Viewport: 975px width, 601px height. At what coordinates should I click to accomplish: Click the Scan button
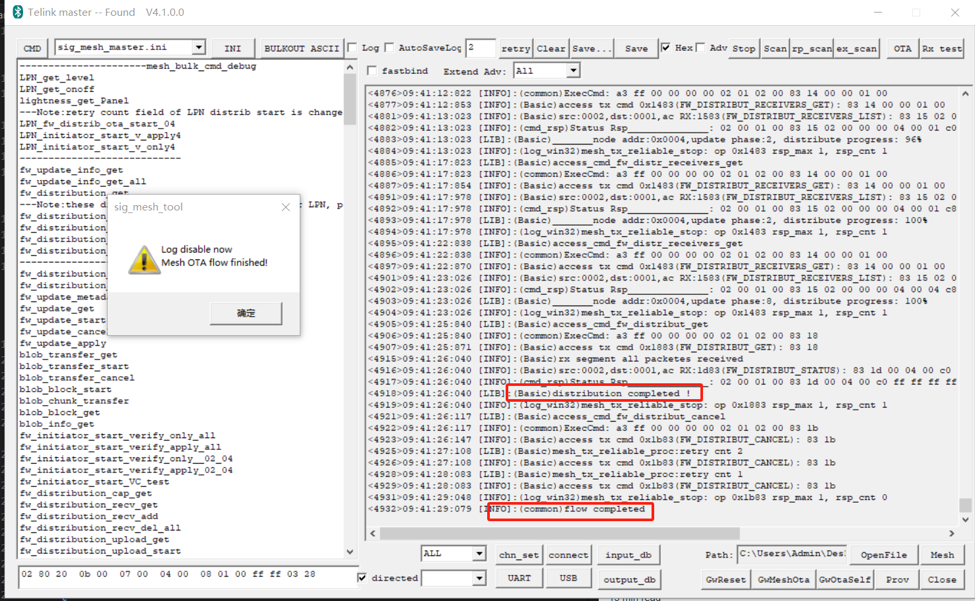pyautogui.click(x=775, y=48)
